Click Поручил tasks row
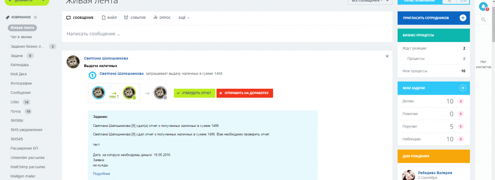 (434, 126)
